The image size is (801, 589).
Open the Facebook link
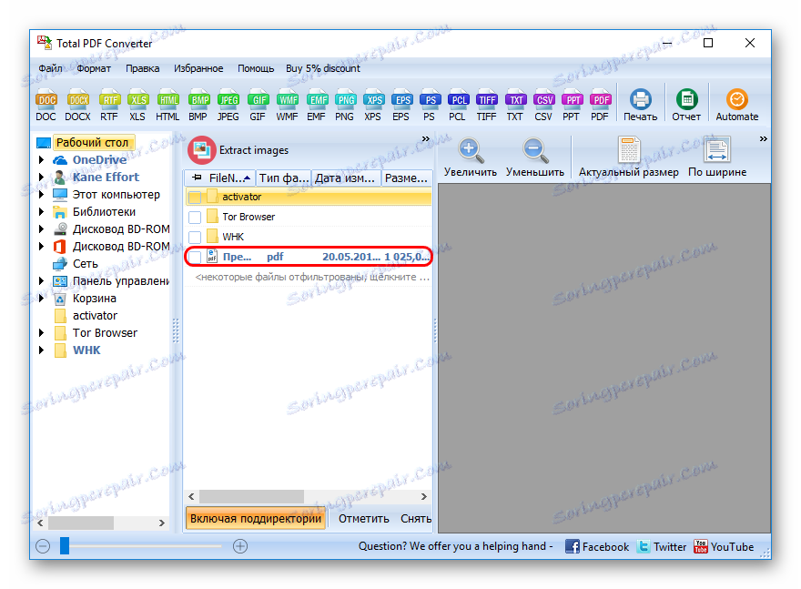pos(597,546)
